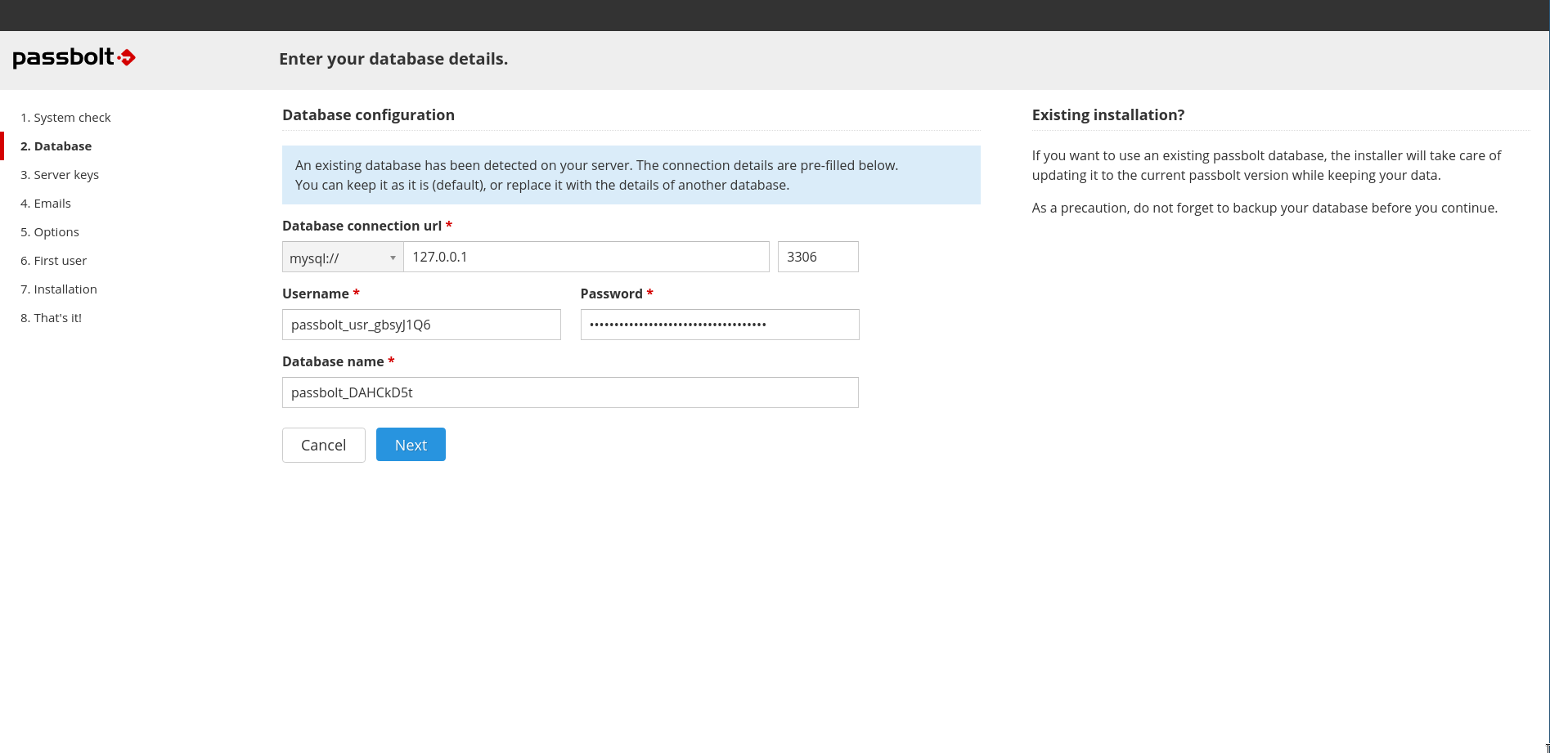Select step 5. Options
The image size is (1550, 753).
coord(50,232)
